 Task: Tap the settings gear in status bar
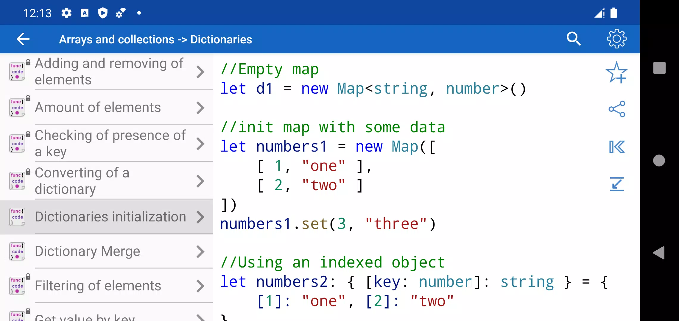click(x=66, y=13)
